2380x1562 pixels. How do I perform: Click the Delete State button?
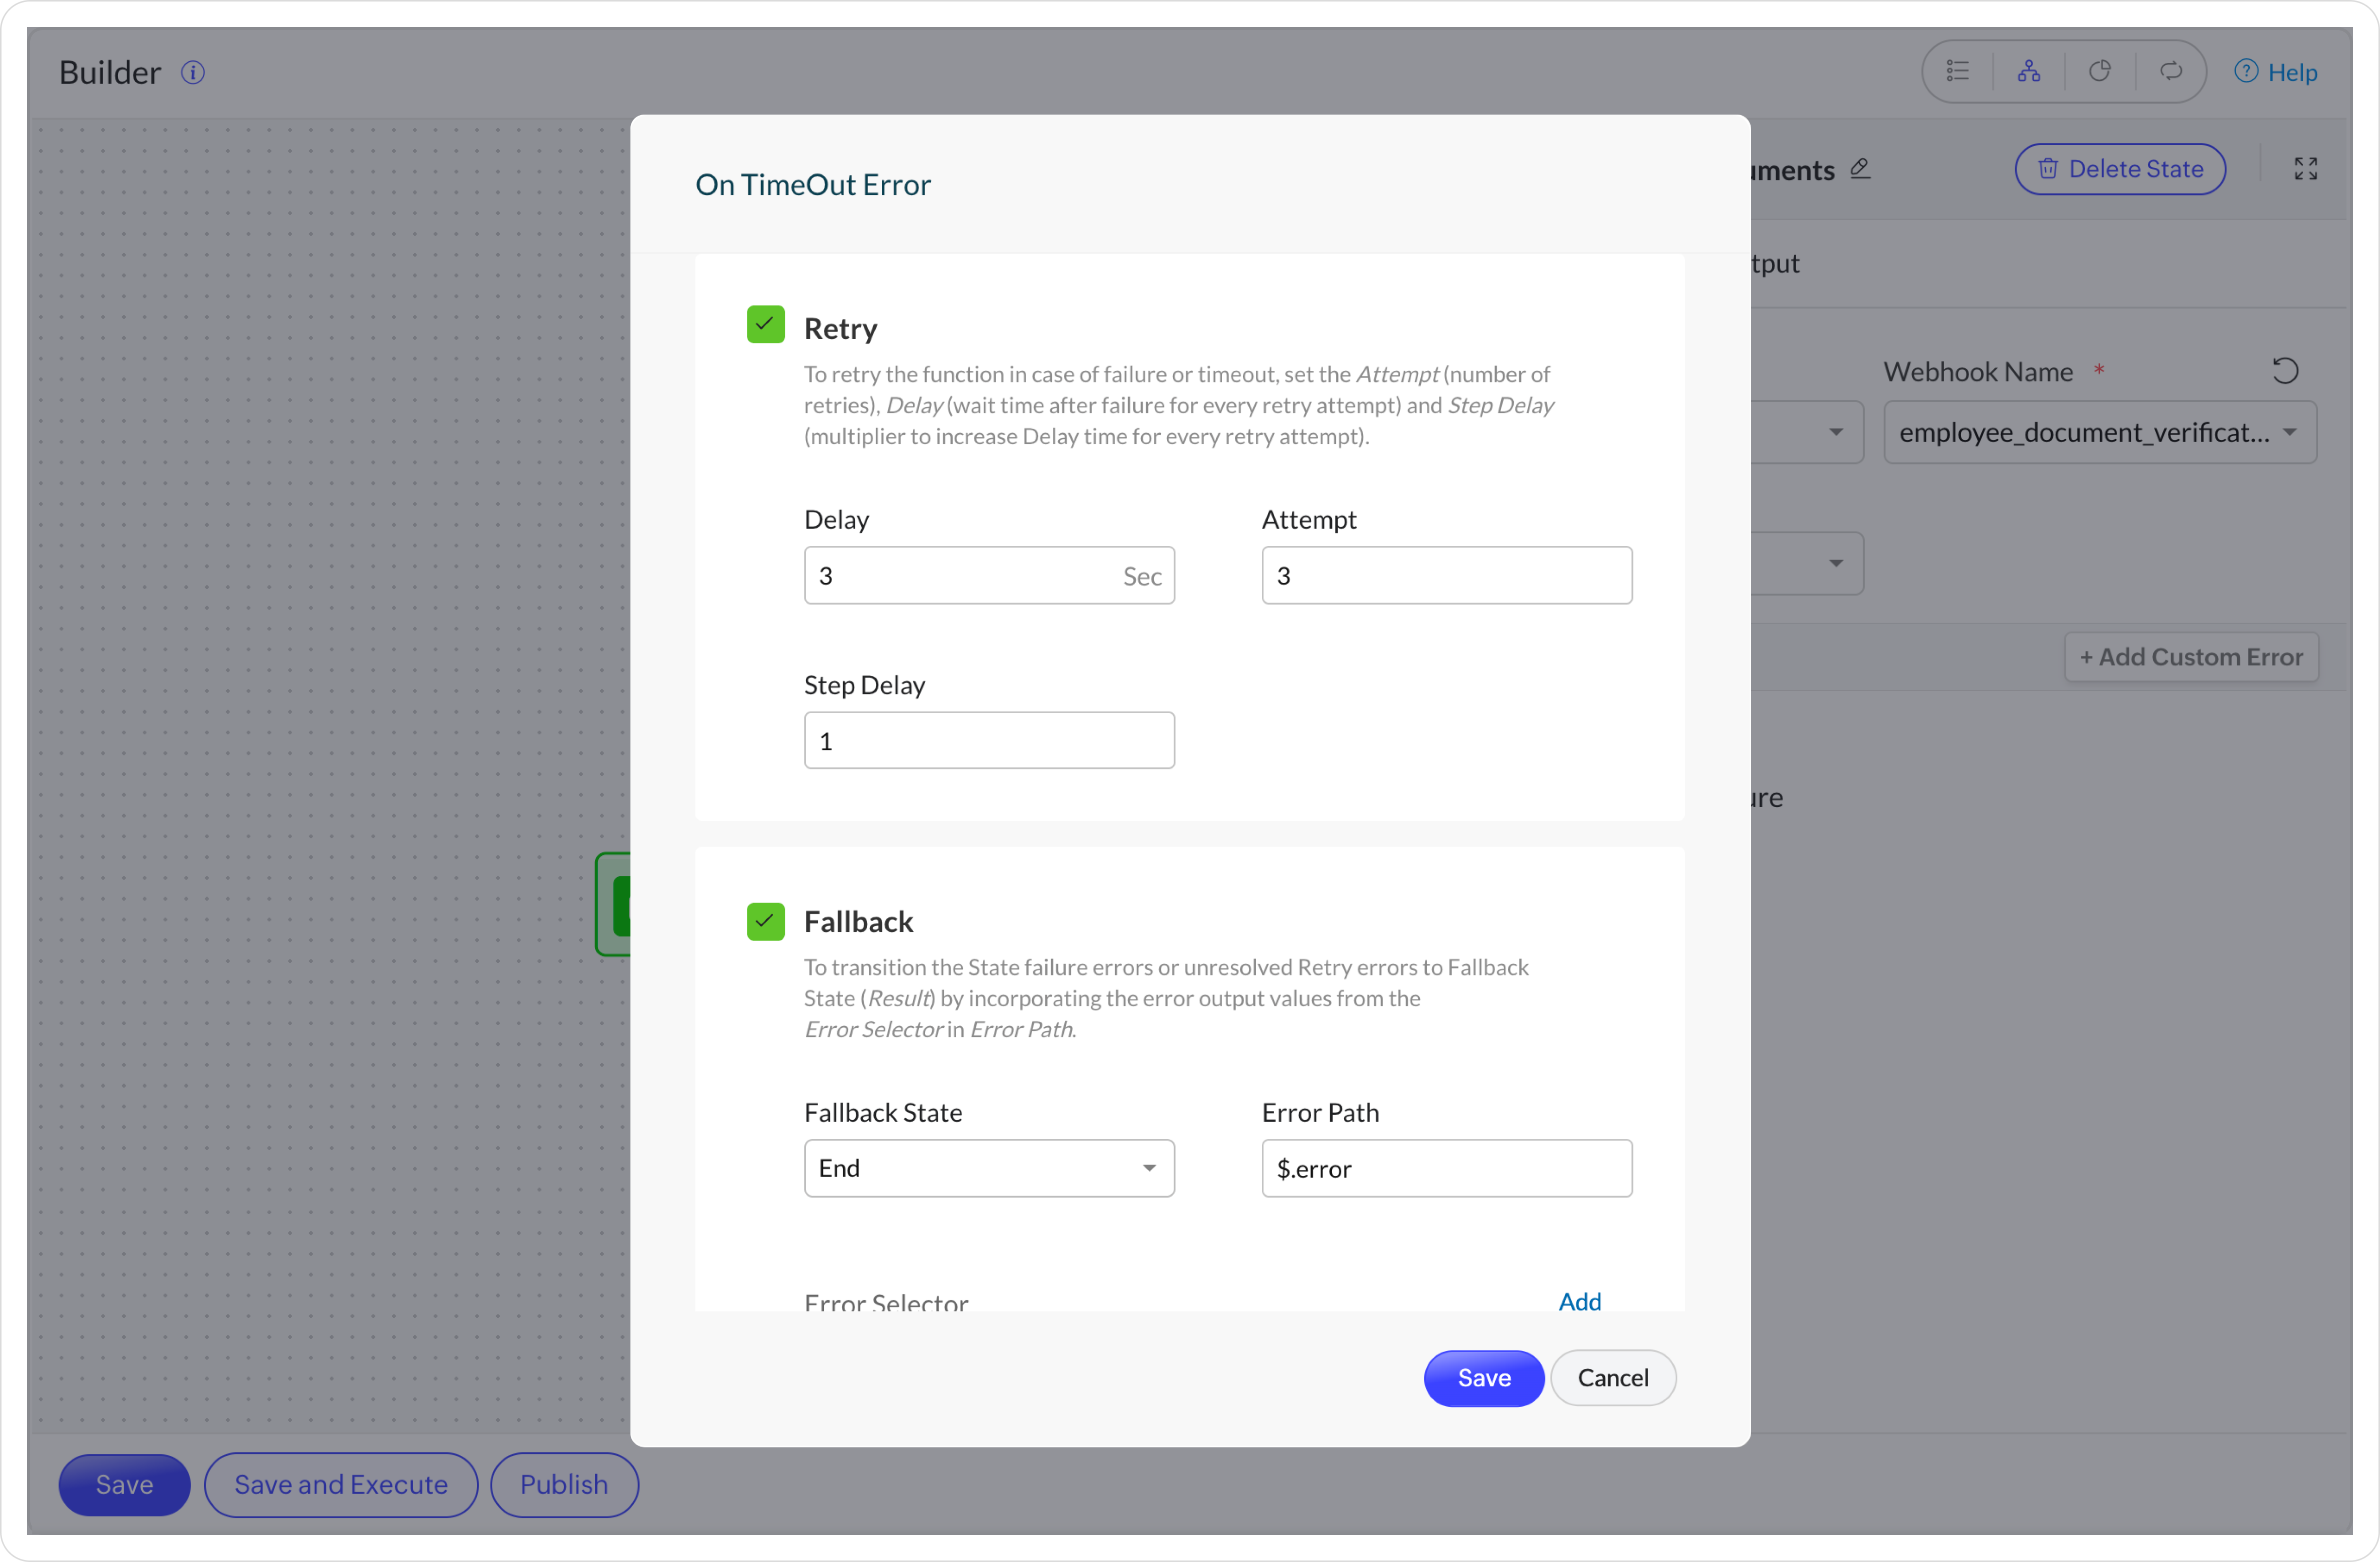pyautogui.click(x=2119, y=169)
